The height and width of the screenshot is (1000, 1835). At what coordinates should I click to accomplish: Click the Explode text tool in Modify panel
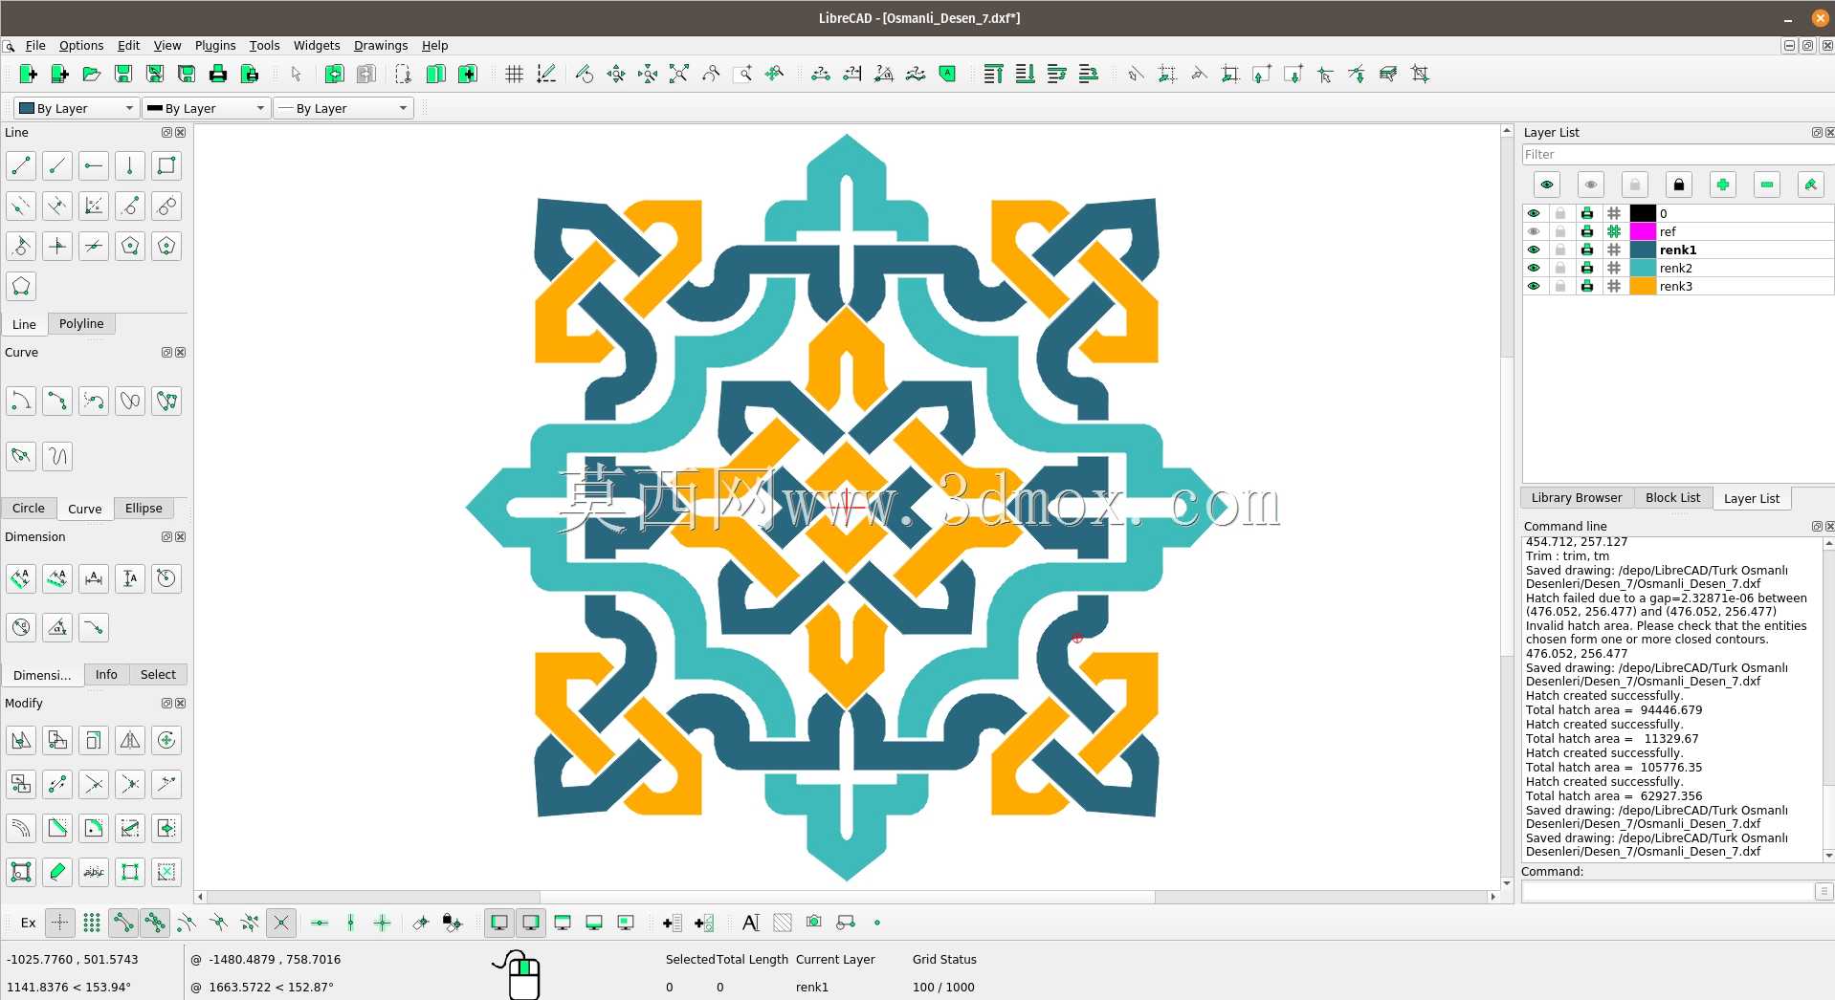tap(94, 872)
